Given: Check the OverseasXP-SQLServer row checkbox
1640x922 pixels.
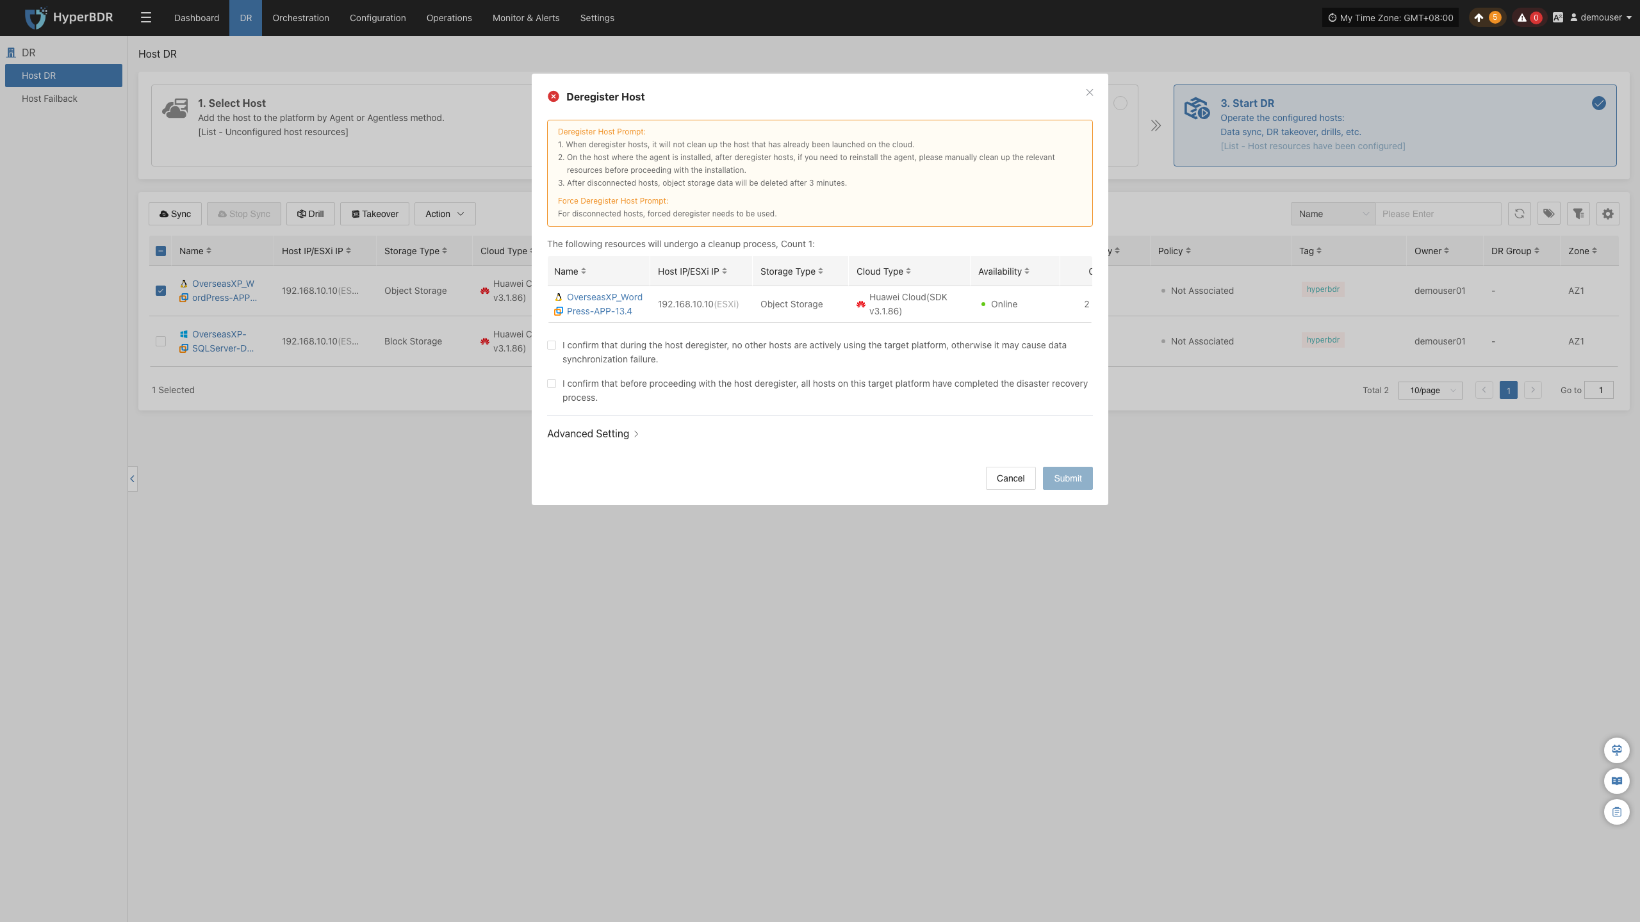Looking at the screenshot, I should 161,341.
